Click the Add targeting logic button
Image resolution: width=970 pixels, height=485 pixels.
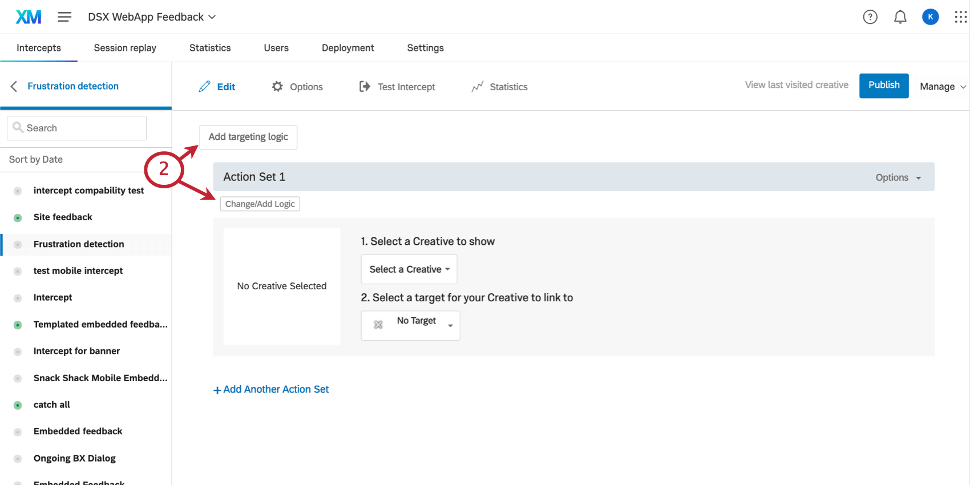[x=248, y=137]
